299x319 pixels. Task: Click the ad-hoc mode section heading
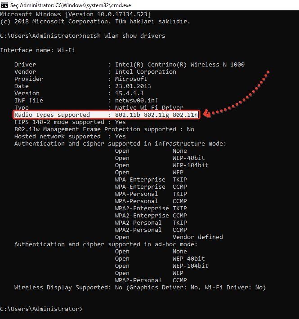click(106, 244)
